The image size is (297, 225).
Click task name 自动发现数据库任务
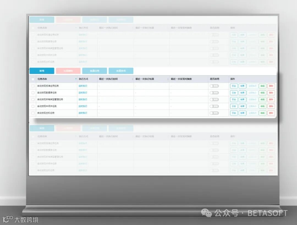pos(47,93)
